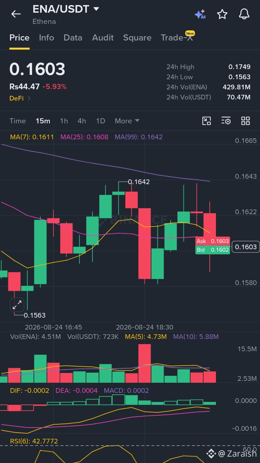The height and width of the screenshot is (463, 260).
Task: Tap the 2026-08-24 18:30 time label
Action: point(144,327)
